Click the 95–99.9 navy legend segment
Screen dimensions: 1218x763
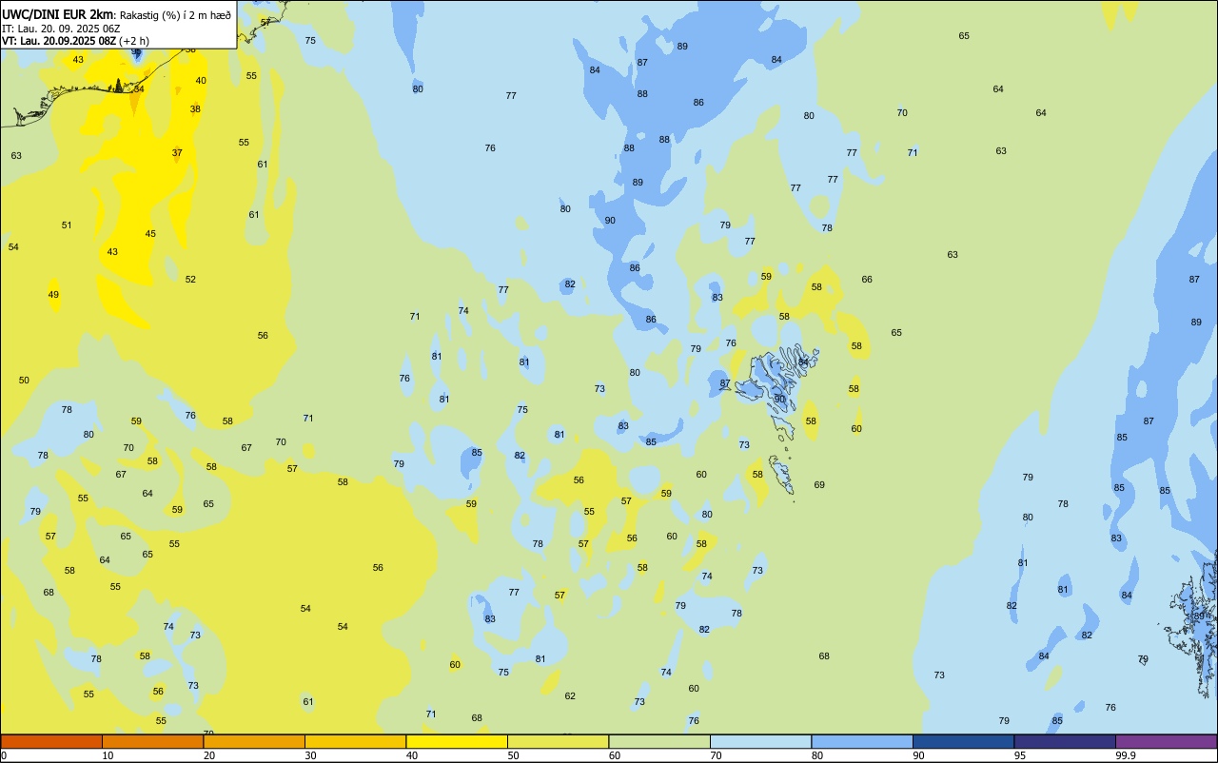(1065, 741)
